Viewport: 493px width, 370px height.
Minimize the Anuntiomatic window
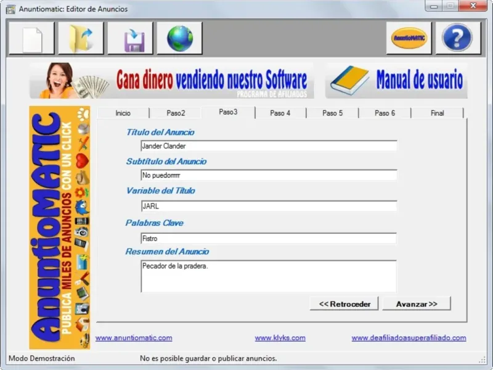(x=434, y=6)
